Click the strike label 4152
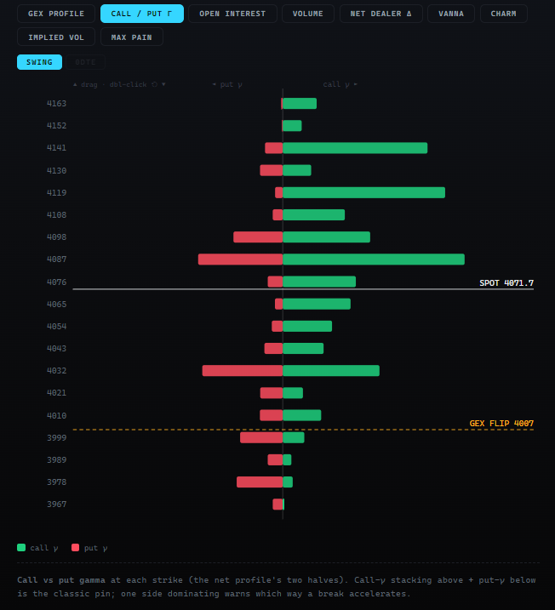The width and height of the screenshot is (555, 610). coord(56,126)
